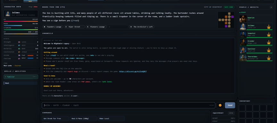Screen dimensions: 277x123
Task: Click the Helmet equipment slot row
Action: coord(224,118)
